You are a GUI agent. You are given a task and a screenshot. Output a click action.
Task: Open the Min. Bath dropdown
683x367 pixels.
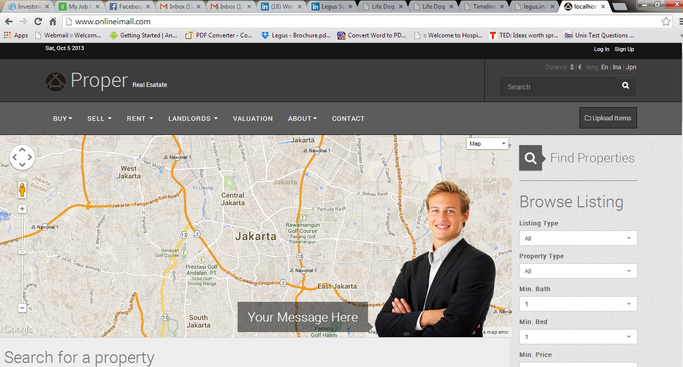pos(578,304)
